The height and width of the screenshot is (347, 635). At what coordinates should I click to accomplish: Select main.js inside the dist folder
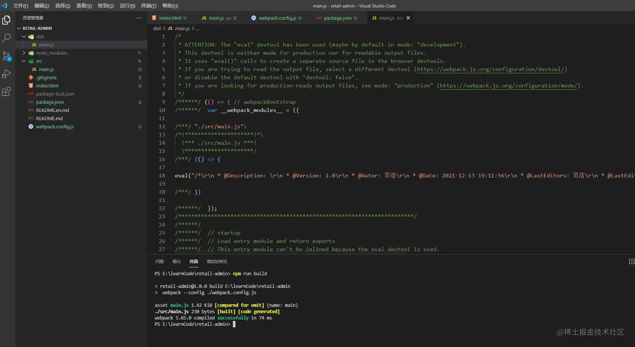tap(81, 45)
